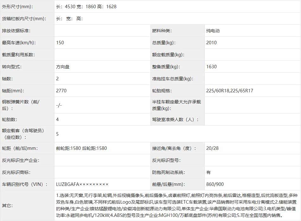This screenshot has width=301, height=221.
Task: Select the 纯电动 fuel type value
Action: point(213,31)
